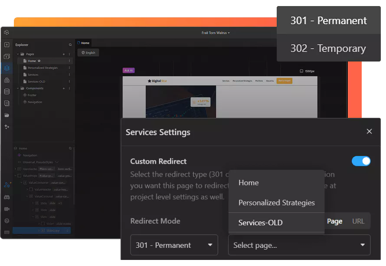
Task: Switch redirect target from Page to URL
Action: point(358,221)
